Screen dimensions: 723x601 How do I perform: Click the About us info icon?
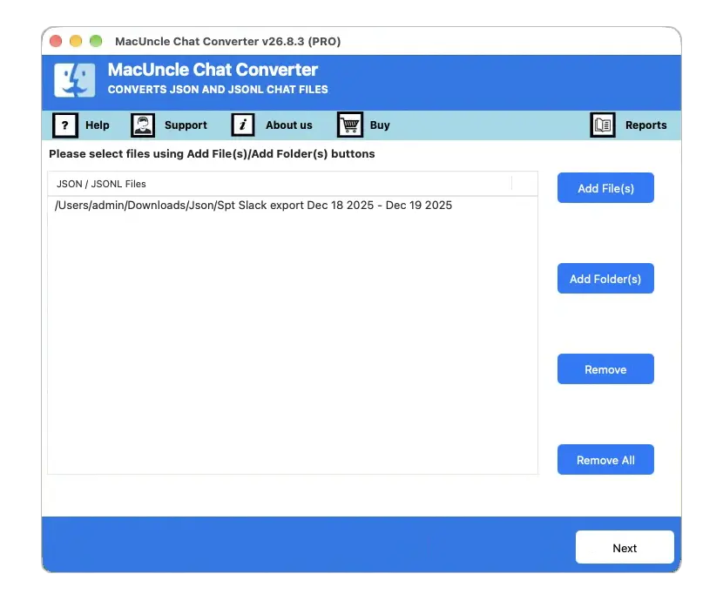(242, 125)
